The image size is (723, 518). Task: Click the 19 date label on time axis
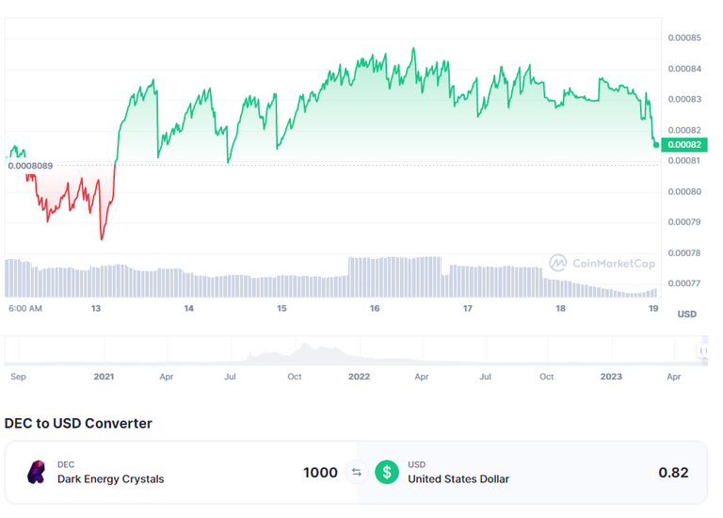pyautogui.click(x=653, y=309)
